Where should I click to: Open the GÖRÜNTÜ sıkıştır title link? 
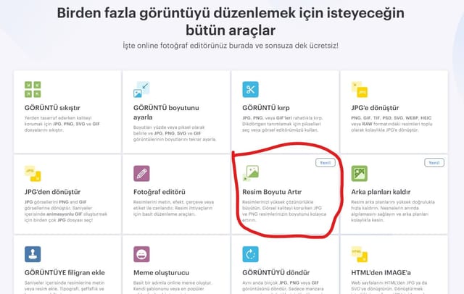(x=52, y=108)
